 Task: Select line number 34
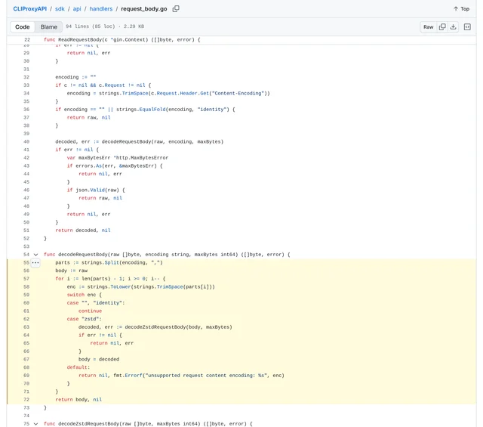26,93
